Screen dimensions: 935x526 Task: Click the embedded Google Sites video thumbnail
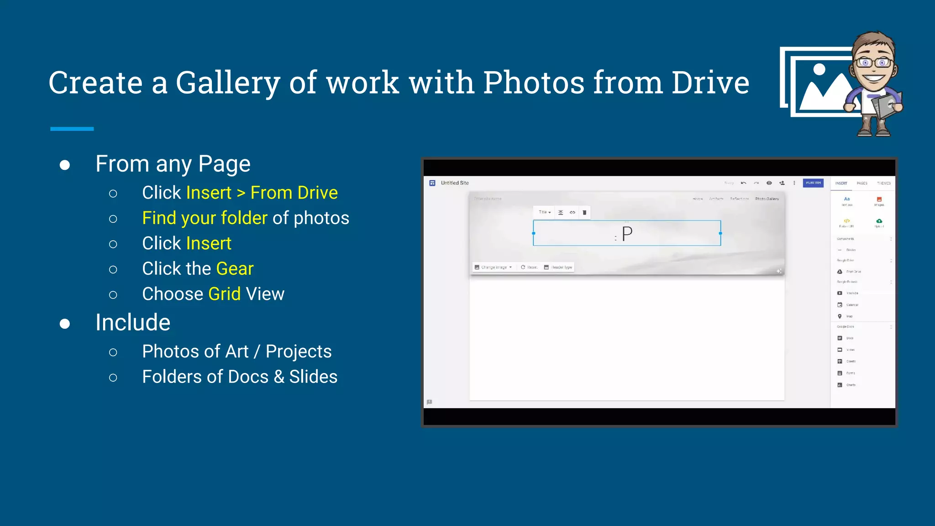659,292
